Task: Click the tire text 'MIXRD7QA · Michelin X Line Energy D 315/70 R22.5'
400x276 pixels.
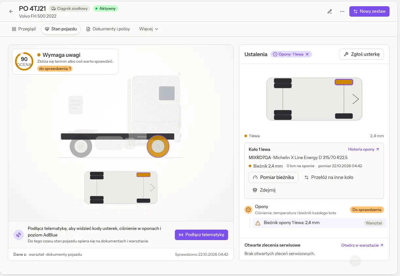Action: pyautogui.click(x=298, y=158)
